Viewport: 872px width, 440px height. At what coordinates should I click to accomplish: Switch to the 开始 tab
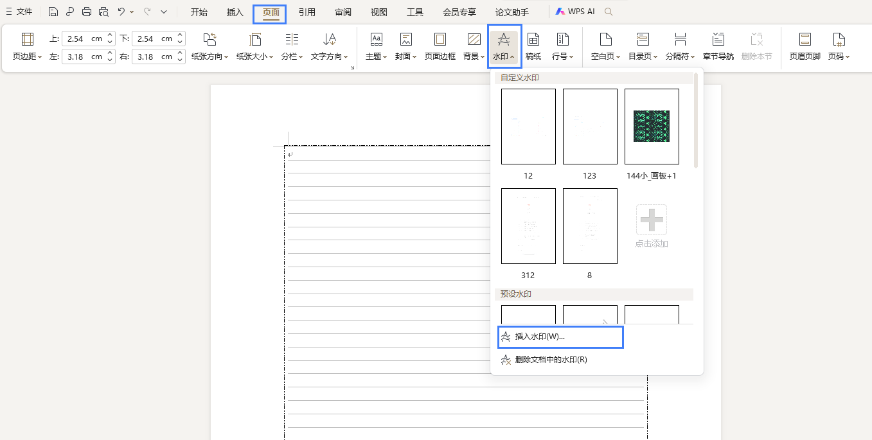(x=199, y=12)
